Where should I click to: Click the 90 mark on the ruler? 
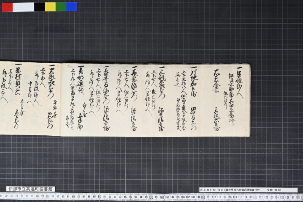pyautogui.click(x=99, y=197)
